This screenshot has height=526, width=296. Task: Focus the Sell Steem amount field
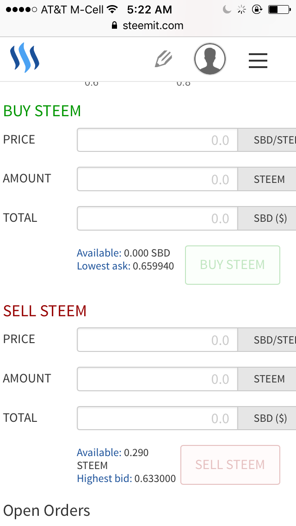tap(158, 379)
